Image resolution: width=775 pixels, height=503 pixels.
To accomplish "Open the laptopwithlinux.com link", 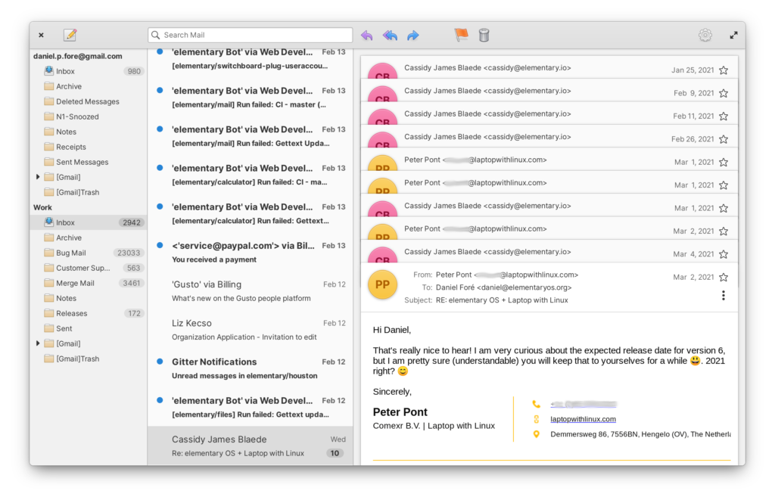I will (x=583, y=419).
